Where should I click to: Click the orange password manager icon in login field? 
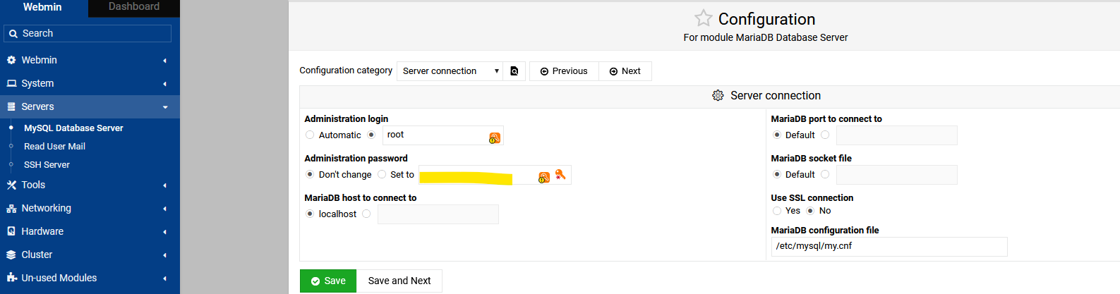click(495, 137)
